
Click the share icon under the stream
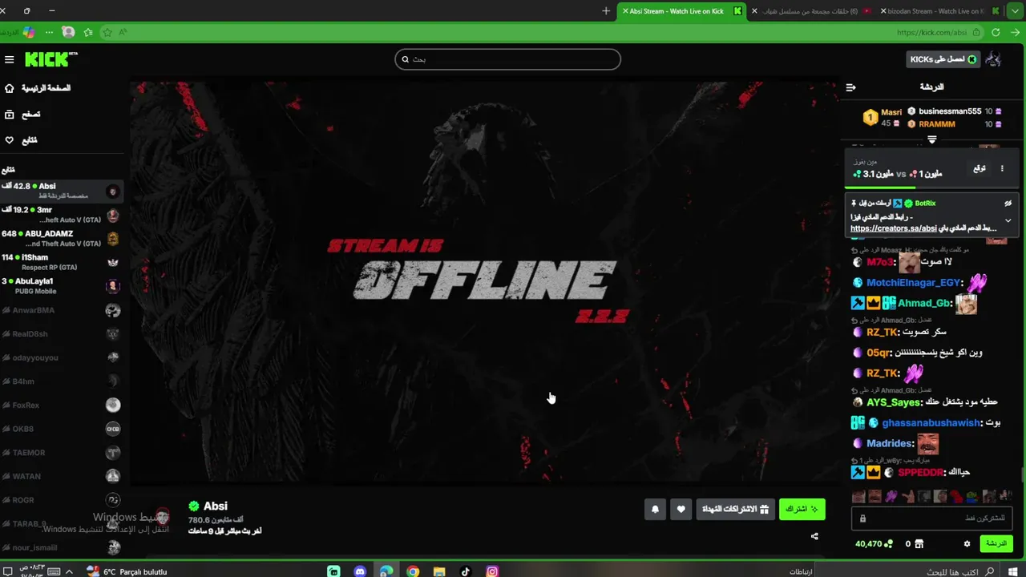point(814,537)
